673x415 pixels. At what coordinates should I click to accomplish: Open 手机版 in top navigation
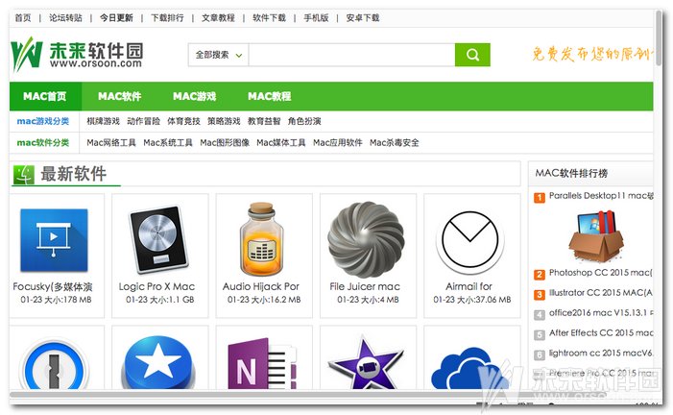click(x=316, y=18)
